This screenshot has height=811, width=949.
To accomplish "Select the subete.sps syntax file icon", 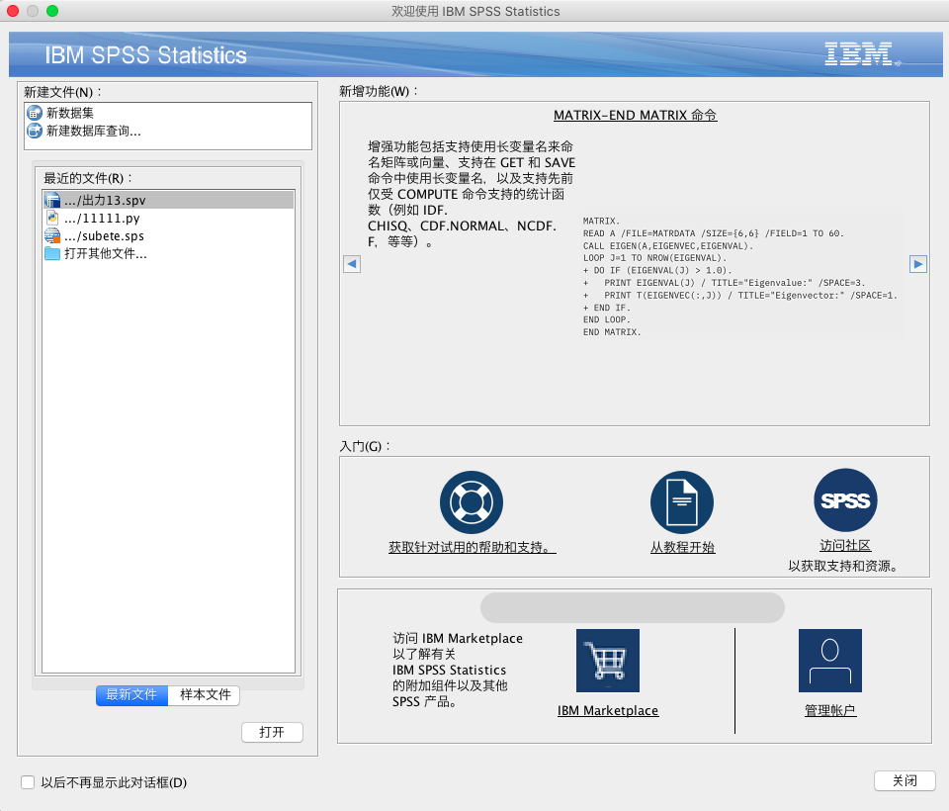I will click(52, 235).
